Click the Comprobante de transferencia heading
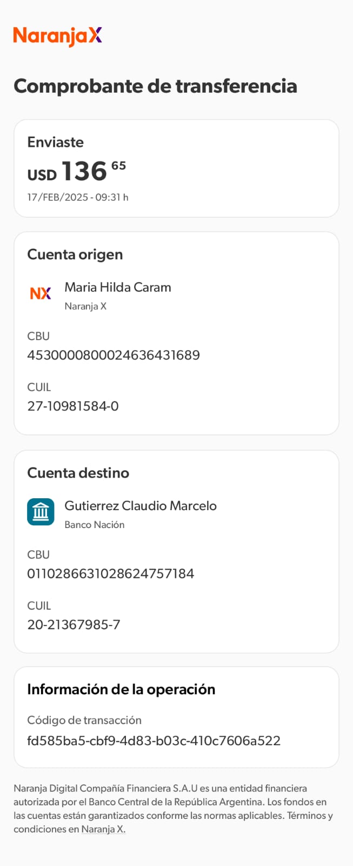Viewport: 353px width, 866px height. pyautogui.click(x=155, y=86)
